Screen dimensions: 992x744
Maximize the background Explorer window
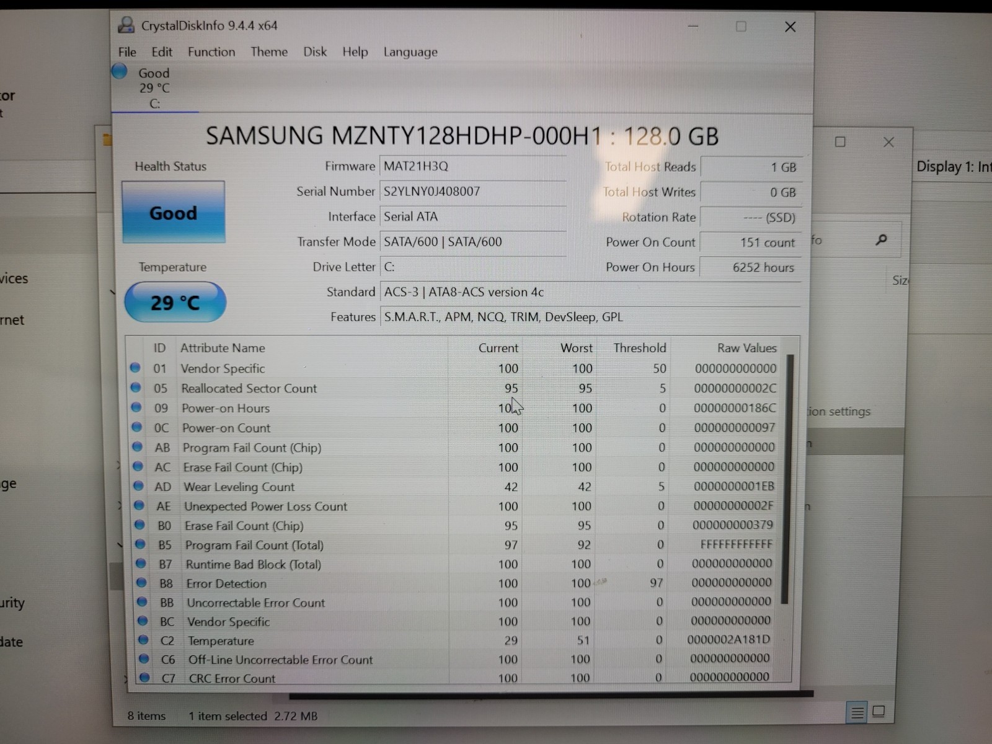[840, 142]
